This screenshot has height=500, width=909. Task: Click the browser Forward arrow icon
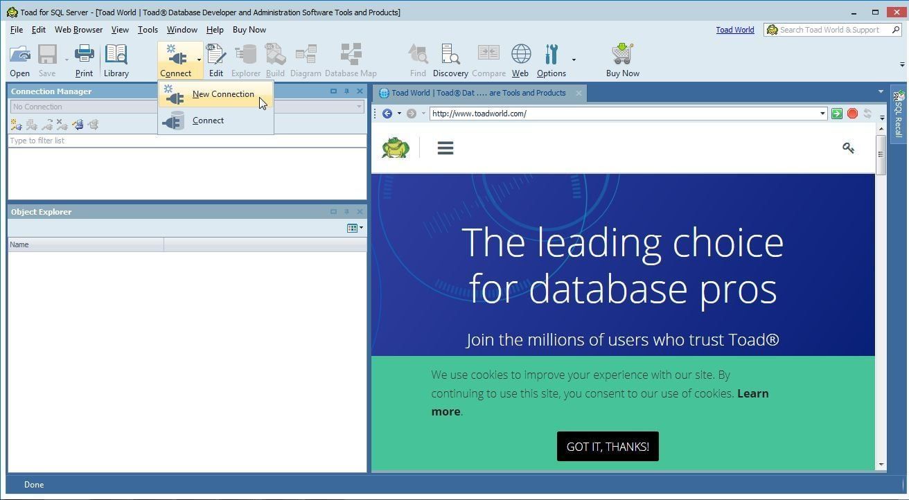pos(412,114)
